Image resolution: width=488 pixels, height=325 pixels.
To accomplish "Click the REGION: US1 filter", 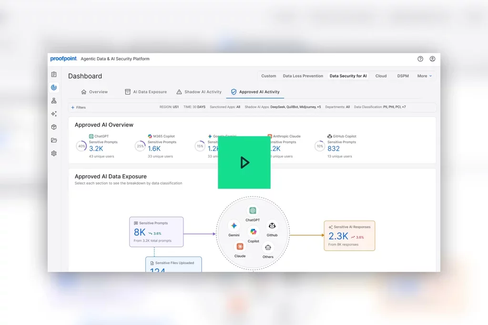I will pos(169,107).
